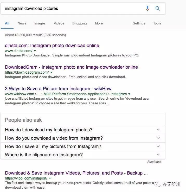Open dinsta.com Instagram photo download result
Screen dimensions: 186x192
(52, 46)
